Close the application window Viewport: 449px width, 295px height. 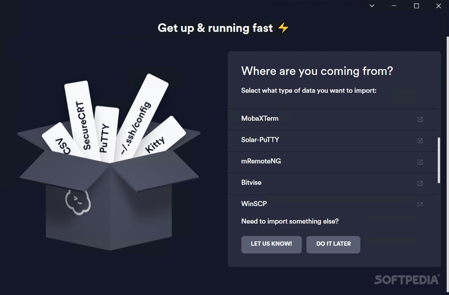pyautogui.click(x=439, y=6)
